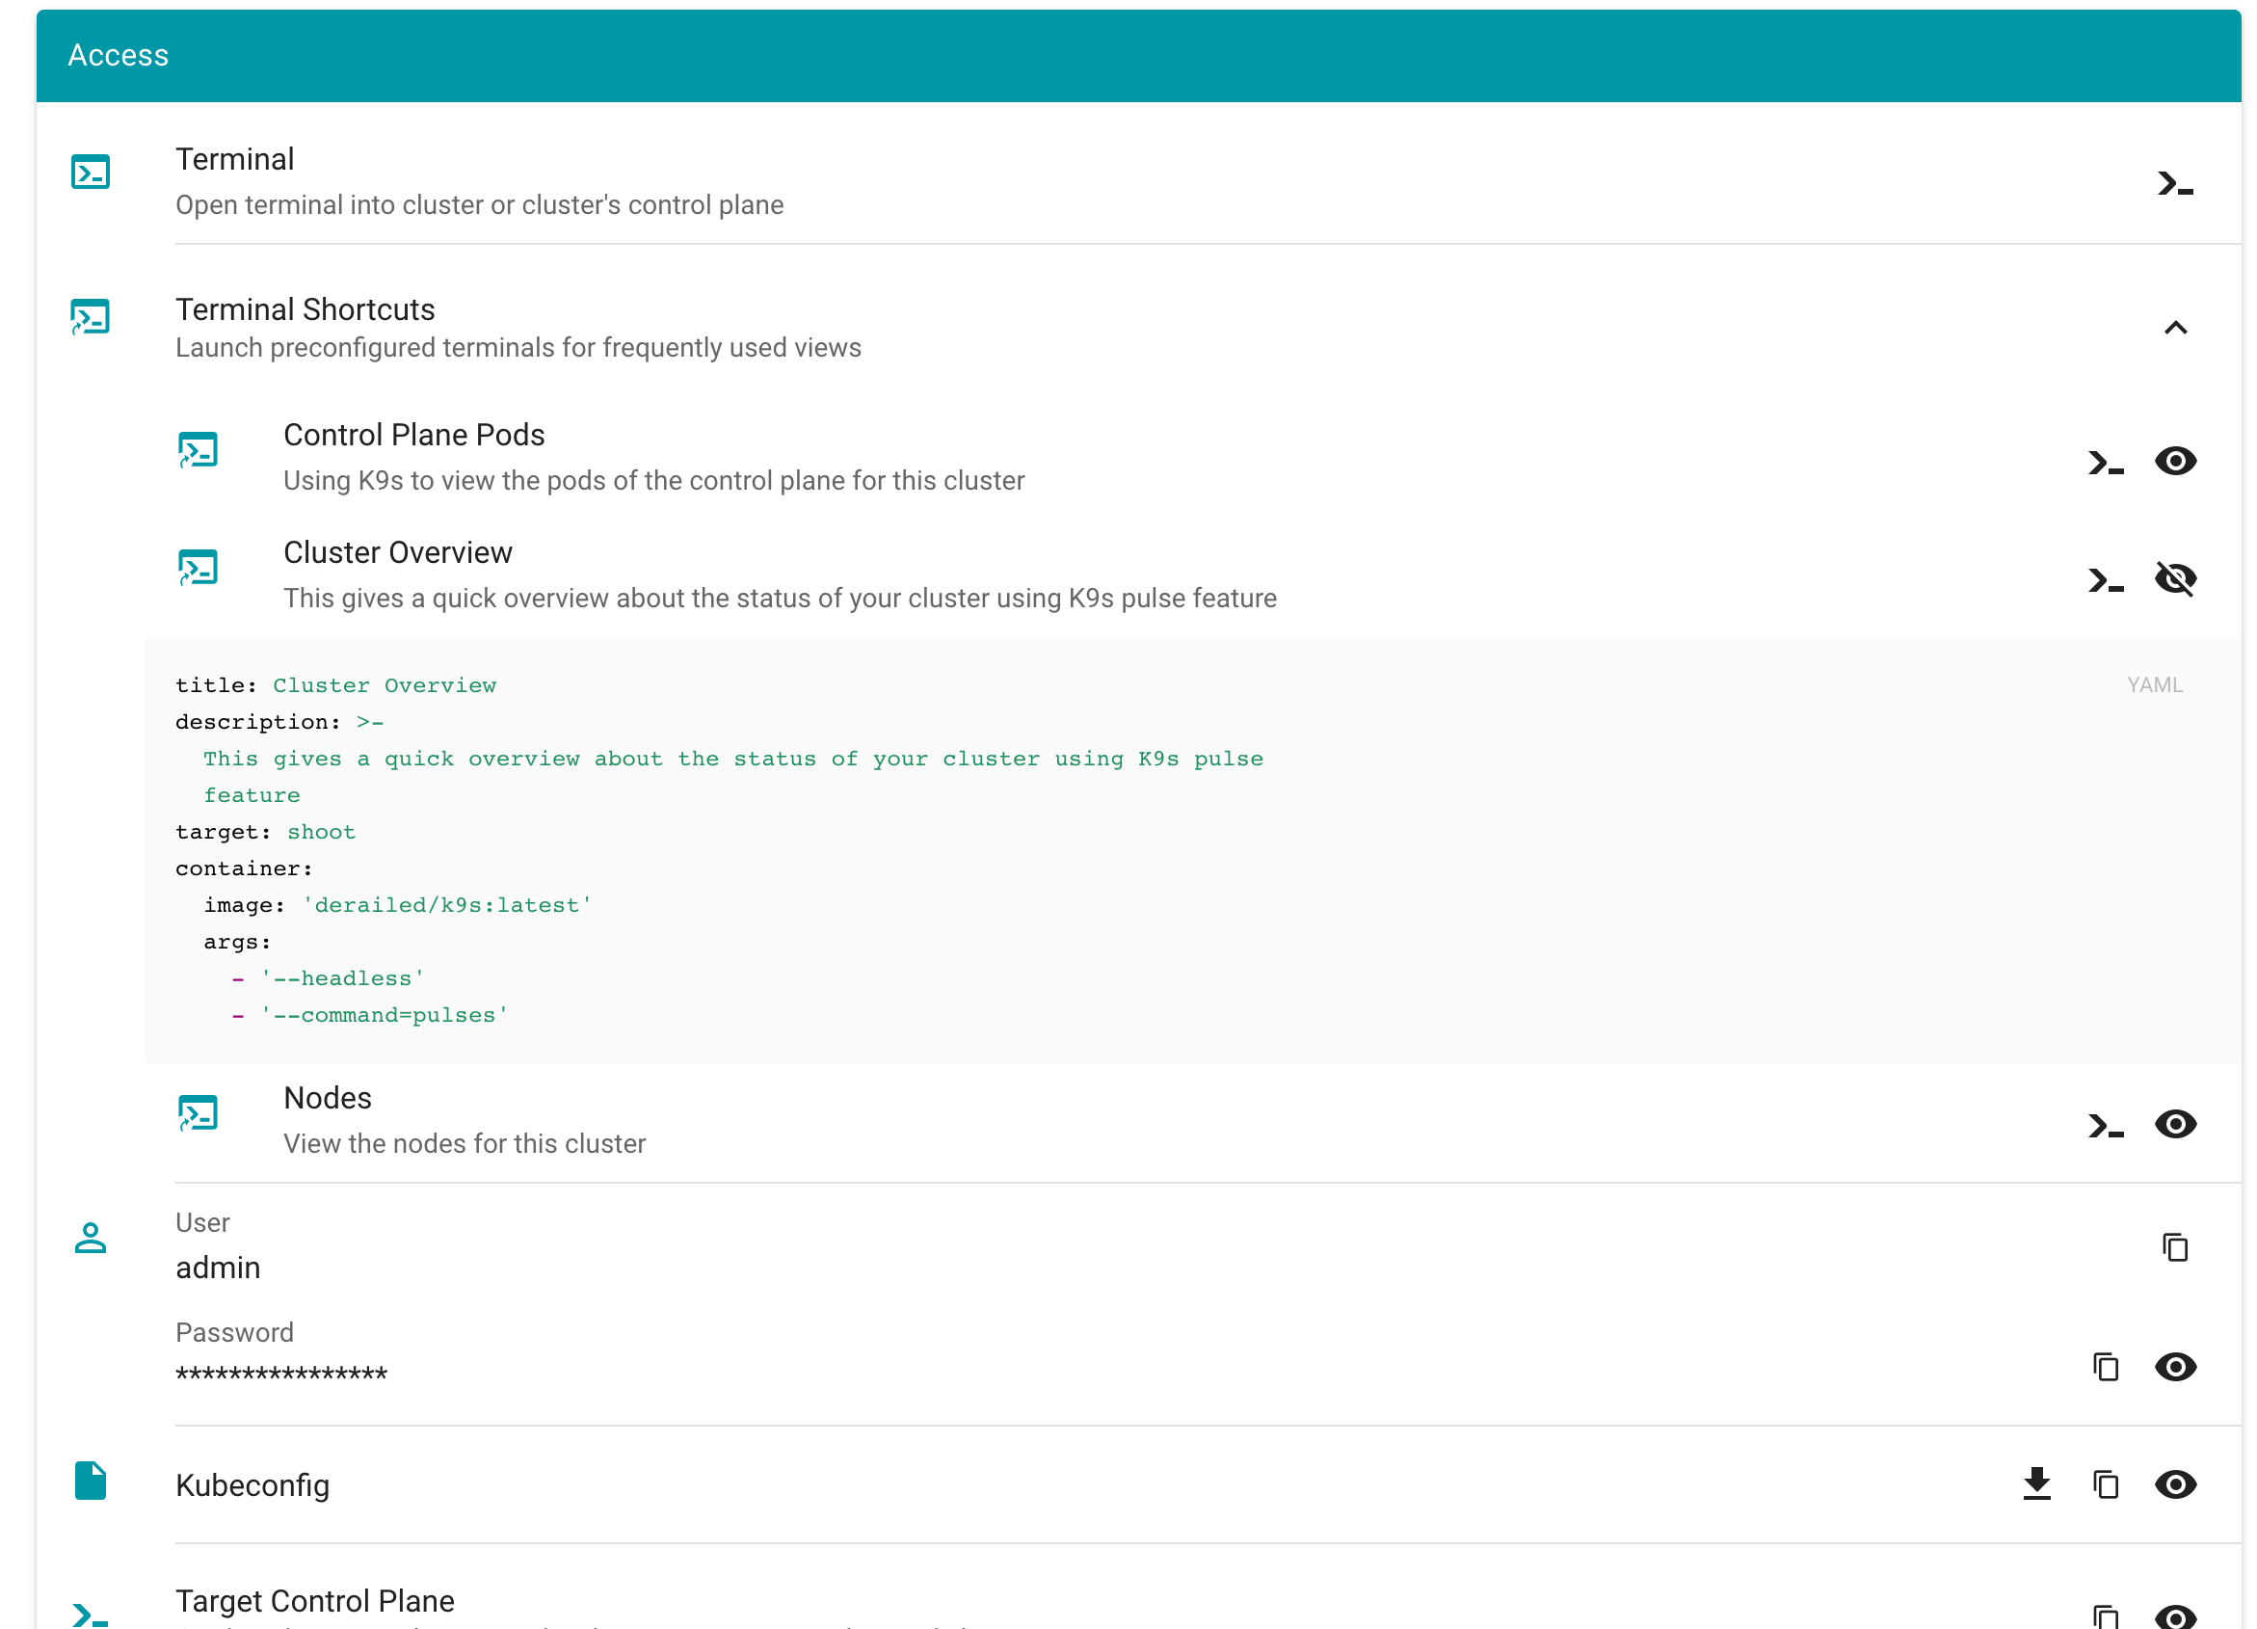Copy the admin username to clipboard
2257x1629 pixels.
click(x=2174, y=1247)
